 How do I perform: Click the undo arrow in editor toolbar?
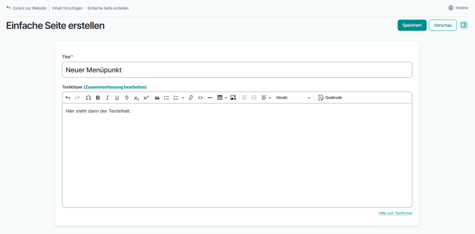tap(68, 98)
